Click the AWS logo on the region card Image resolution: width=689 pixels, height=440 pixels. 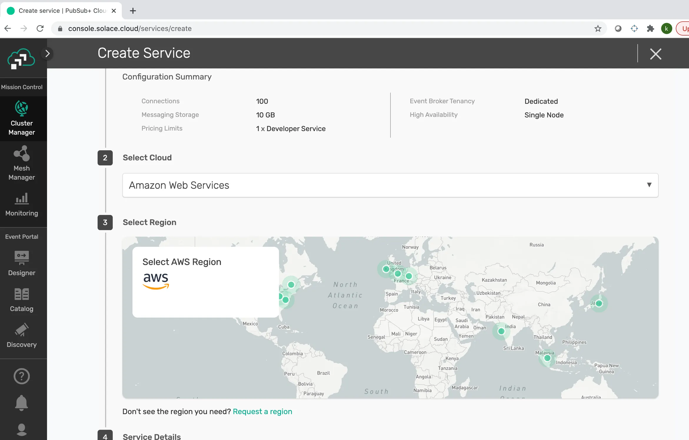156,281
